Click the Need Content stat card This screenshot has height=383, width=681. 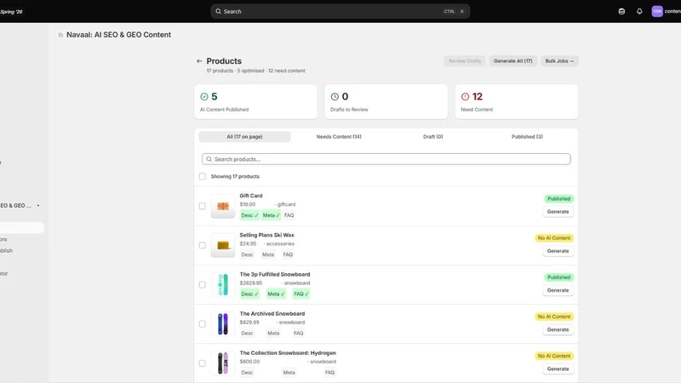pyautogui.click(x=517, y=101)
